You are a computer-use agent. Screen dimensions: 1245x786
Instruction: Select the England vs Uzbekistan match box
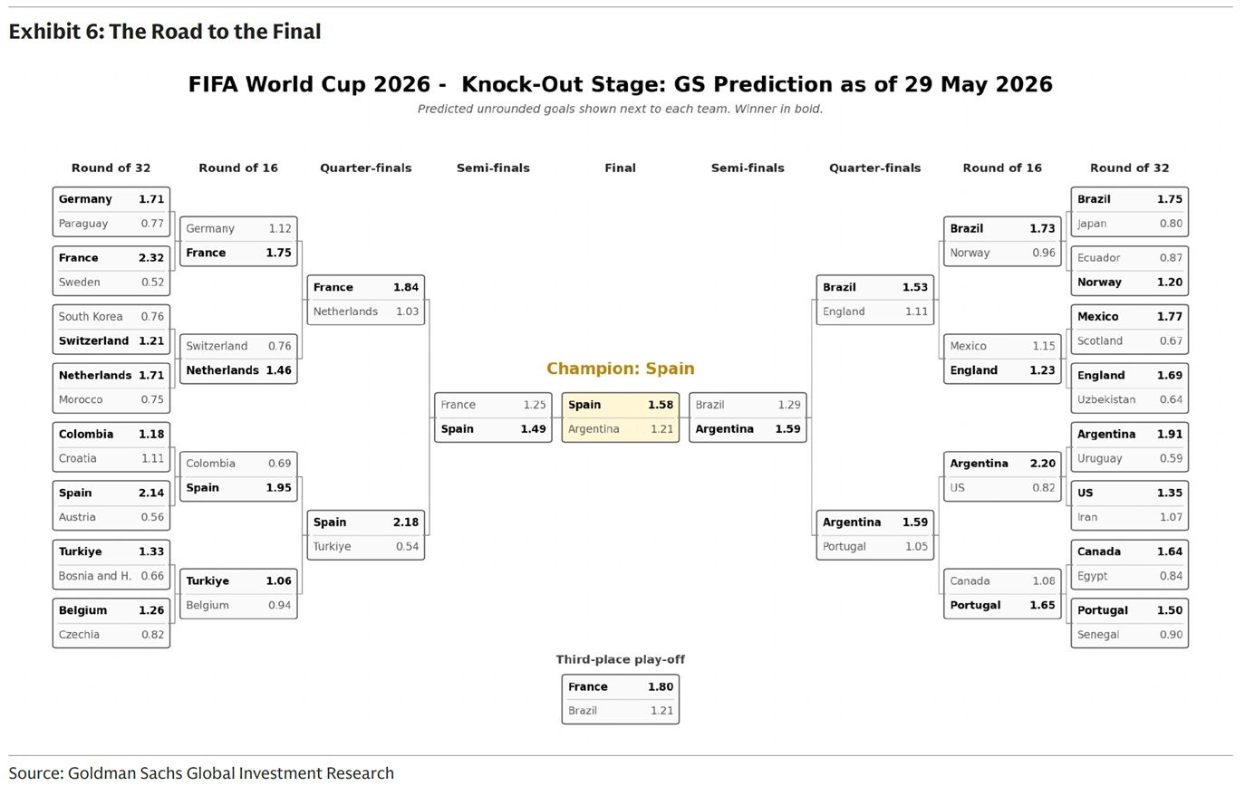[1129, 388]
